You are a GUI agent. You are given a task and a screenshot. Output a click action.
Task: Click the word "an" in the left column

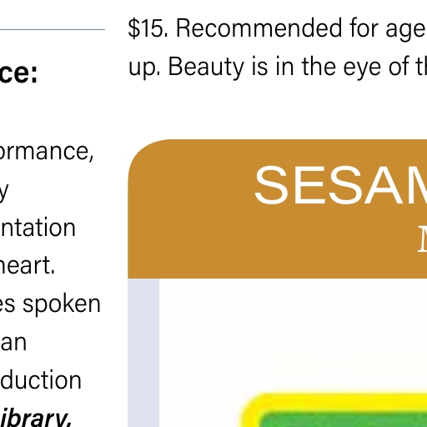pyautogui.click(x=13, y=343)
